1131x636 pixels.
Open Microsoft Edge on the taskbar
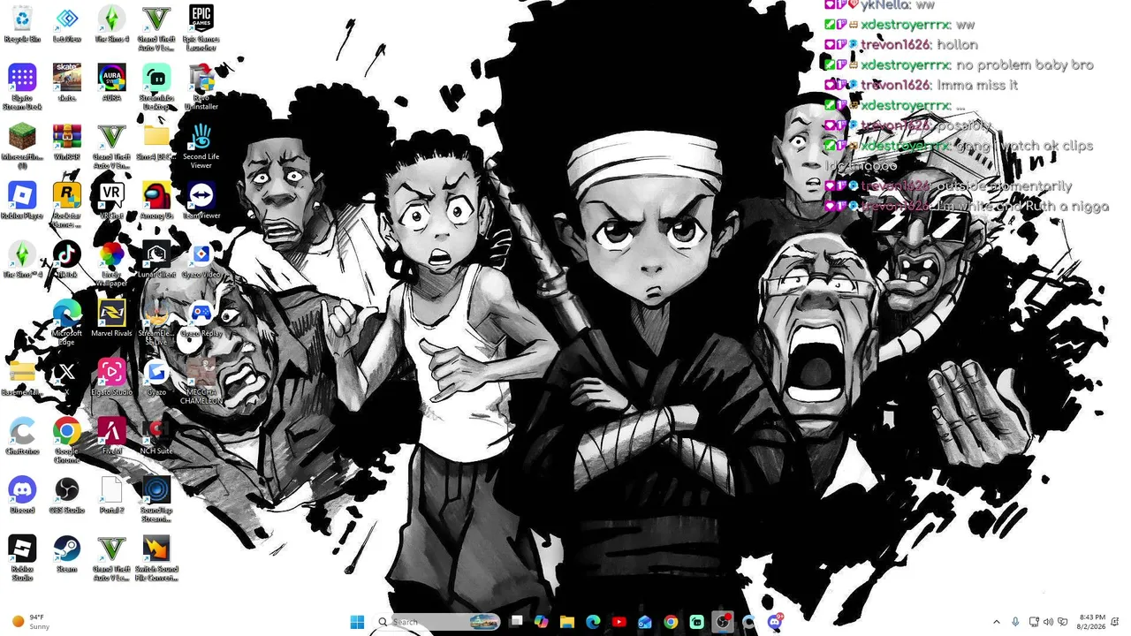(x=593, y=622)
